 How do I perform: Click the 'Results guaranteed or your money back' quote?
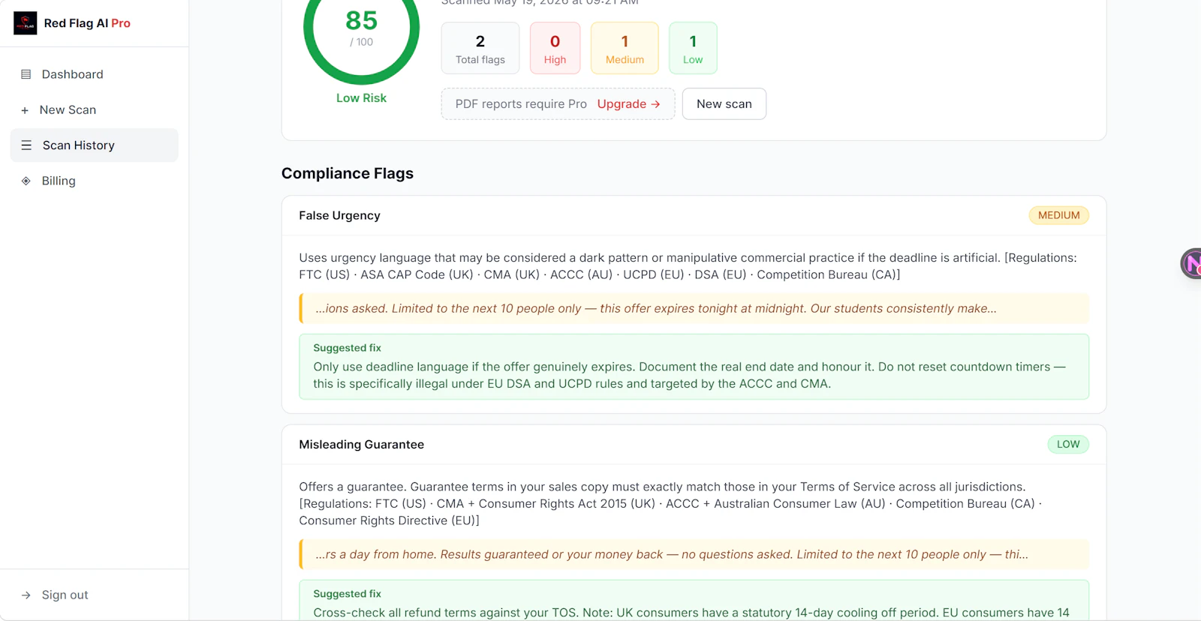pyautogui.click(x=694, y=554)
